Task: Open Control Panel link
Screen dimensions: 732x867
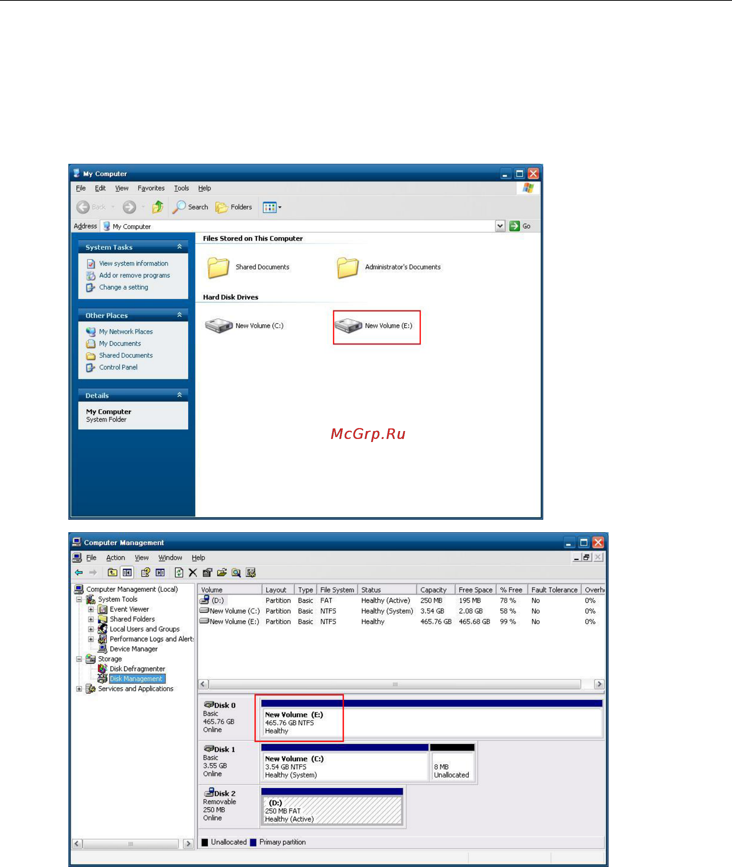Action: [x=118, y=367]
